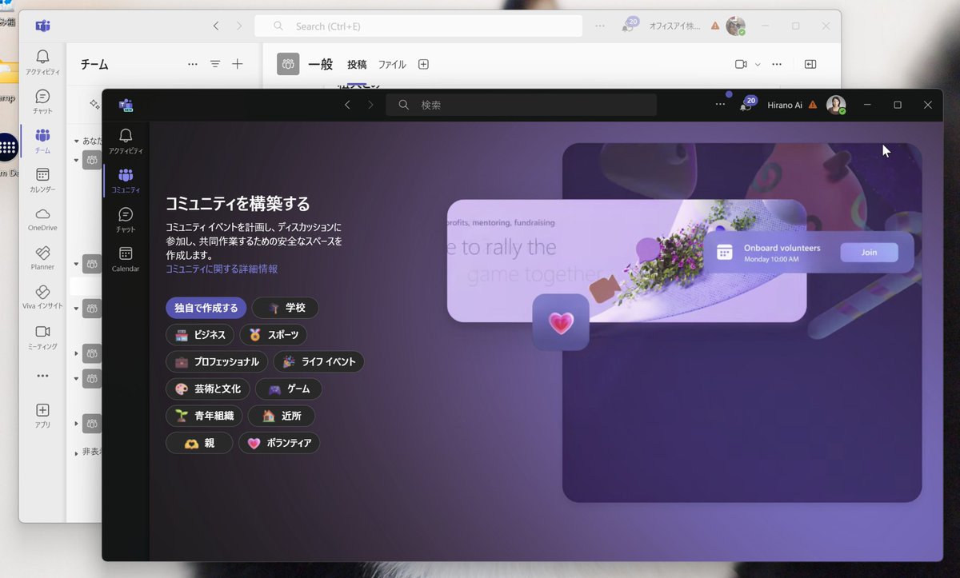Select 近所 community category

281,416
